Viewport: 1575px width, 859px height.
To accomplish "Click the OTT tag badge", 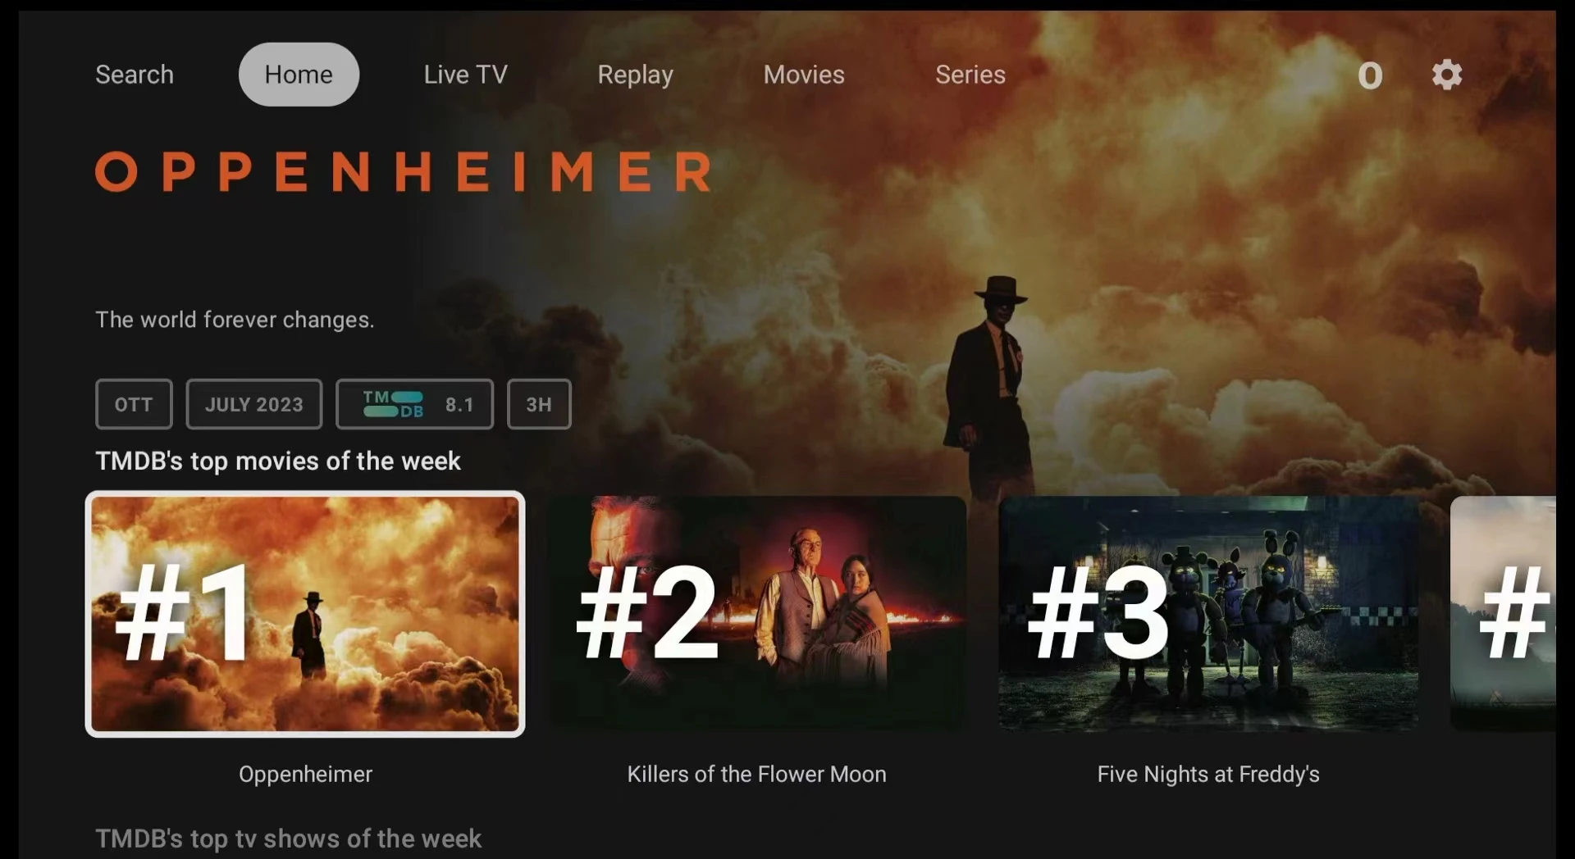I will 134,404.
